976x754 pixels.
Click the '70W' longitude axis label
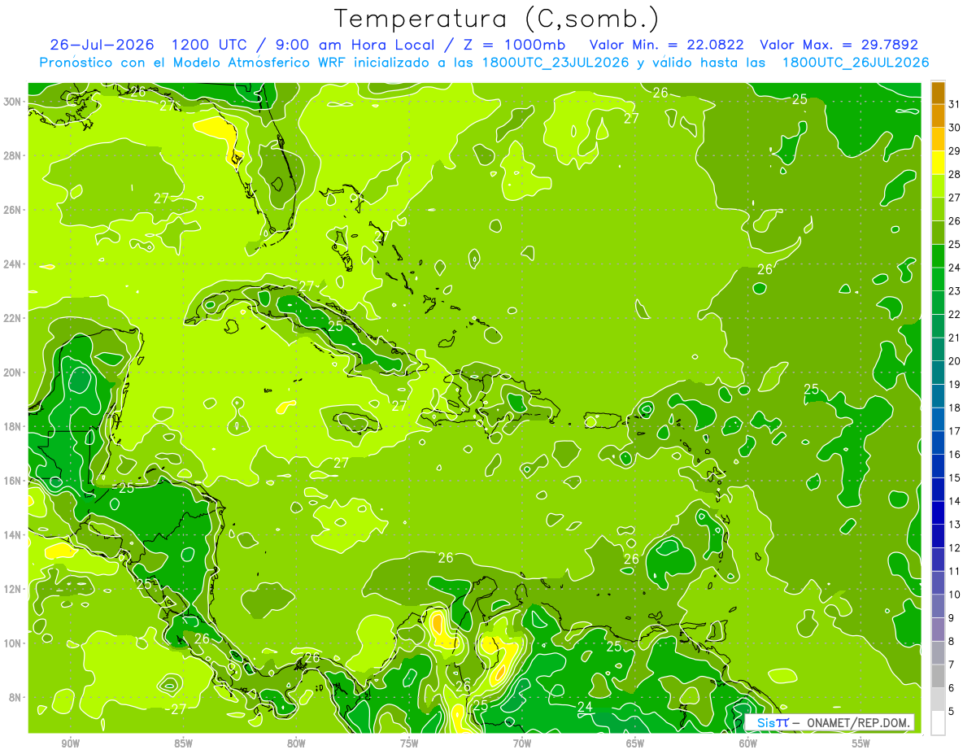tap(522, 743)
